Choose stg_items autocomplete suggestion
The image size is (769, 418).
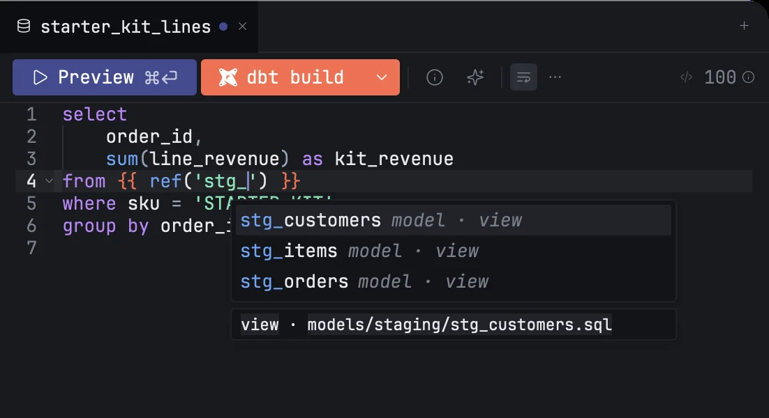click(453, 251)
